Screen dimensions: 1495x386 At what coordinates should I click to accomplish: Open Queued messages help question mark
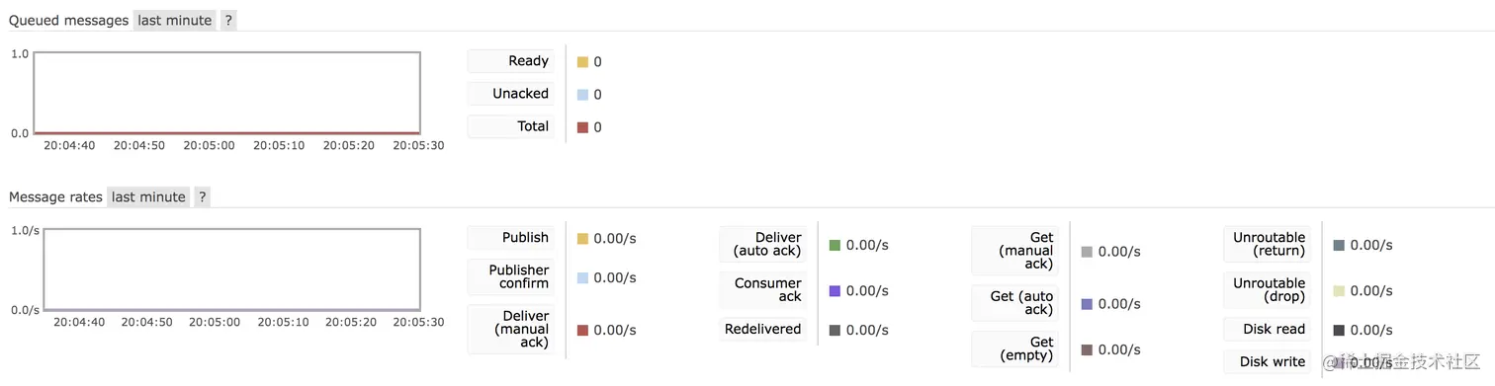click(228, 20)
